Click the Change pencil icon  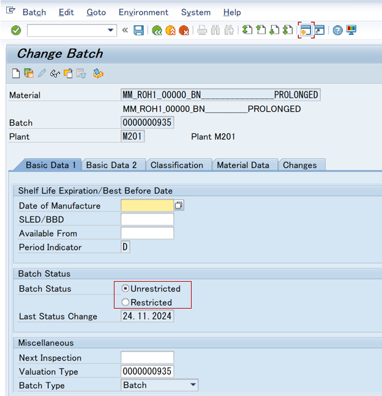42,73
